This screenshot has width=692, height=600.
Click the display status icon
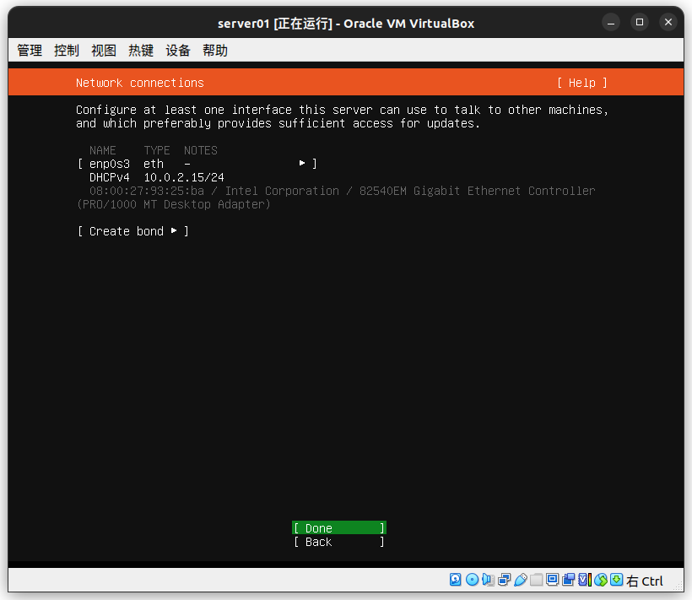pos(552,580)
